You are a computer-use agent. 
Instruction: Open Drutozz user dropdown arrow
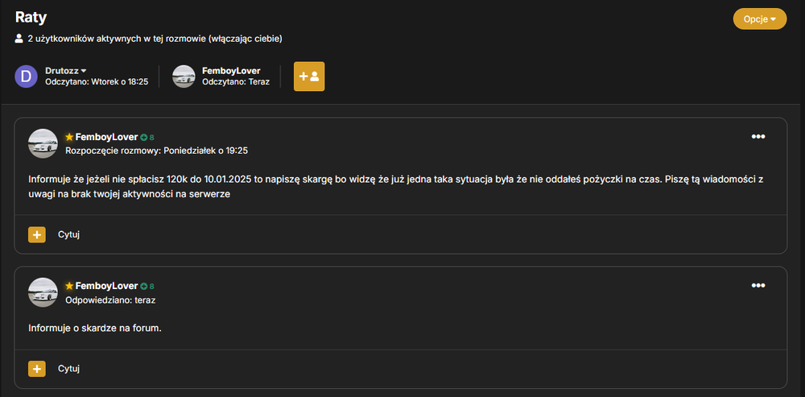(x=84, y=70)
